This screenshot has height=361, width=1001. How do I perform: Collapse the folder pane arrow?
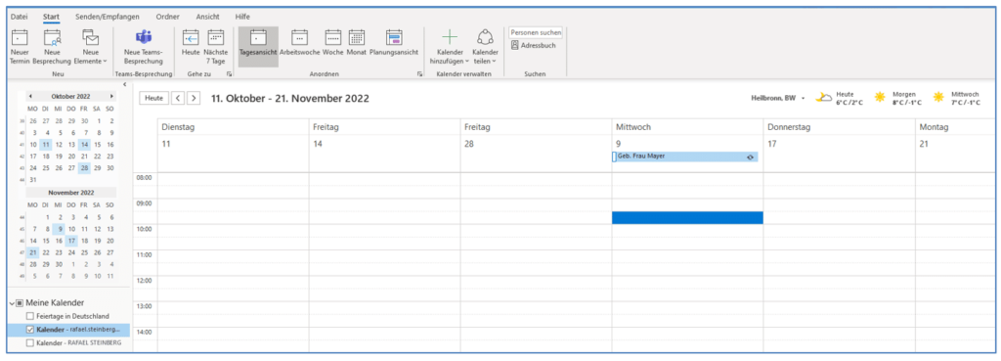click(x=124, y=85)
